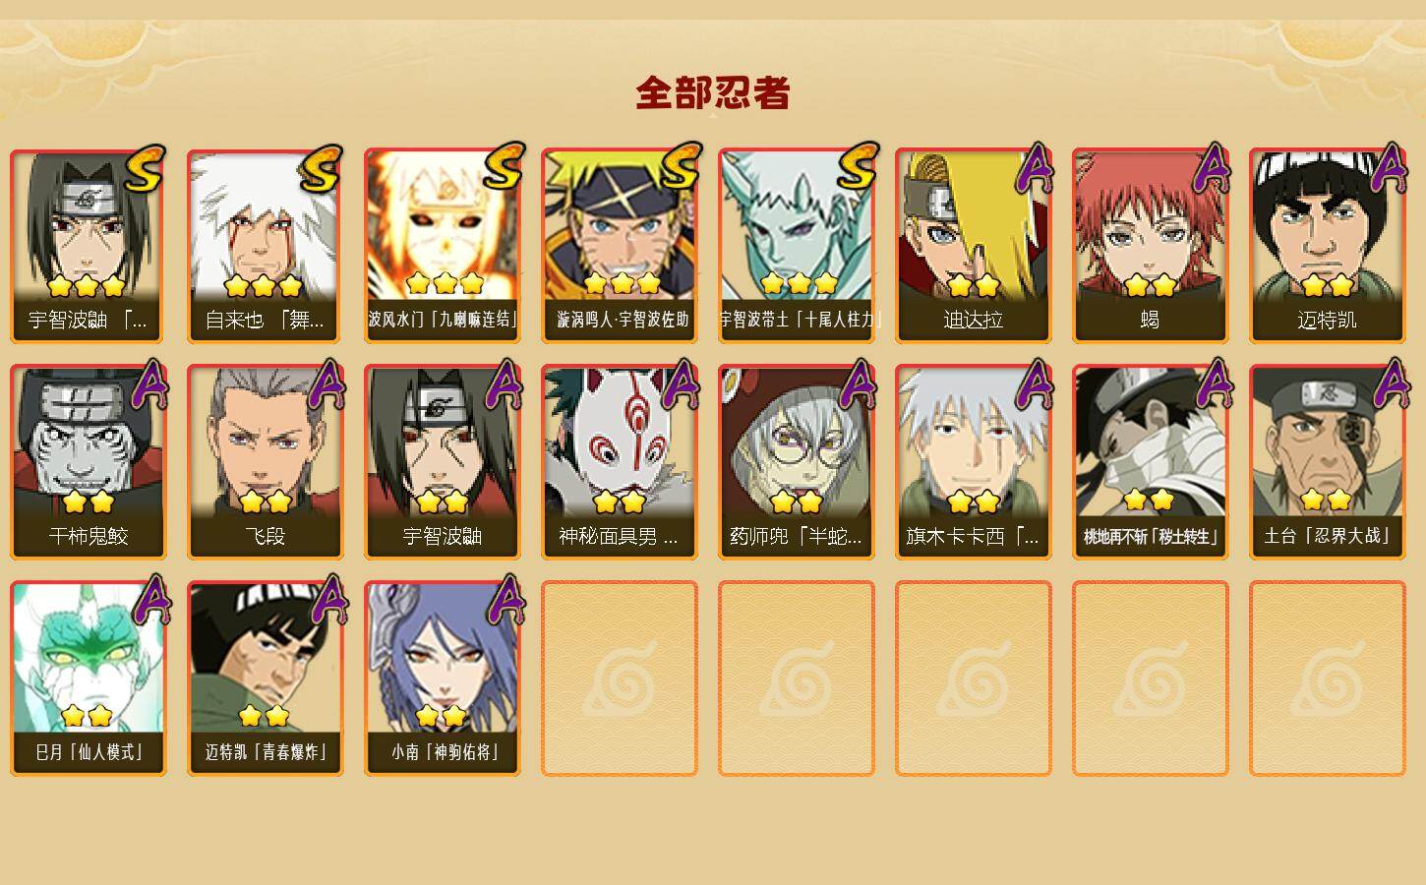The width and height of the screenshot is (1426, 885).
Task: Open the 蝎 ninja card
Action: pos(1150,246)
